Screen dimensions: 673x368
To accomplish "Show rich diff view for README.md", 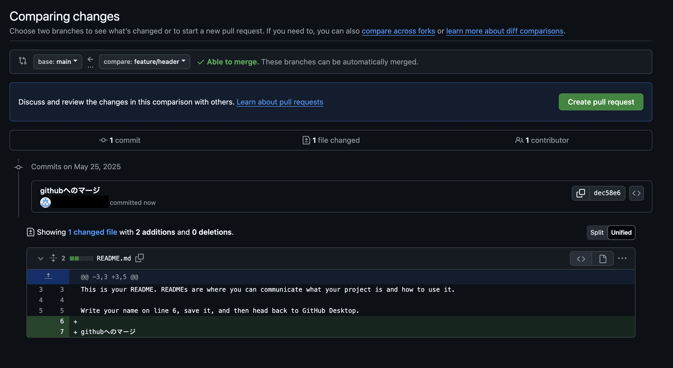I will click(603, 259).
